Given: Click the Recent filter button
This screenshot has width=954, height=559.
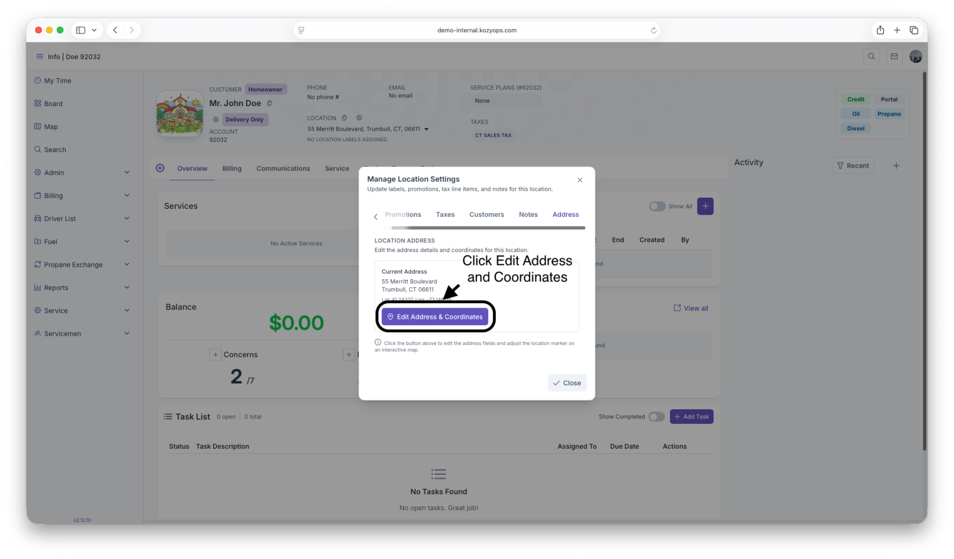Looking at the screenshot, I should (853, 166).
